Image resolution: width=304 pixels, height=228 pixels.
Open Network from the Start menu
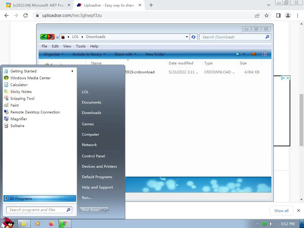(89, 145)
